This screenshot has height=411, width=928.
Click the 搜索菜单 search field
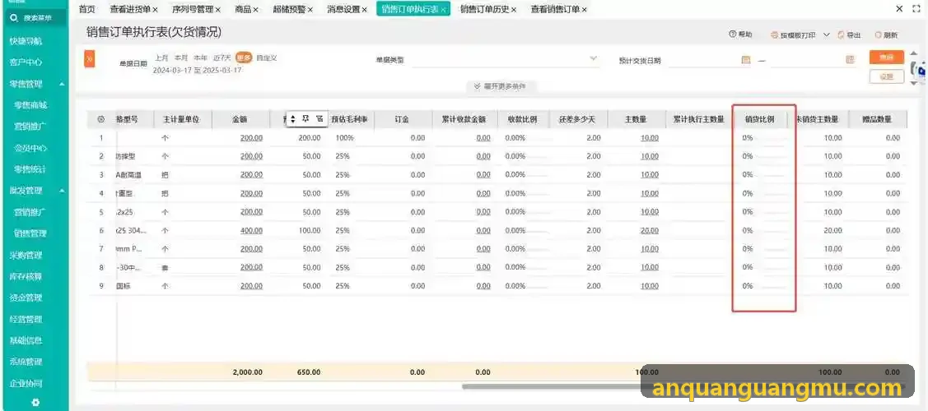(37, 18)
